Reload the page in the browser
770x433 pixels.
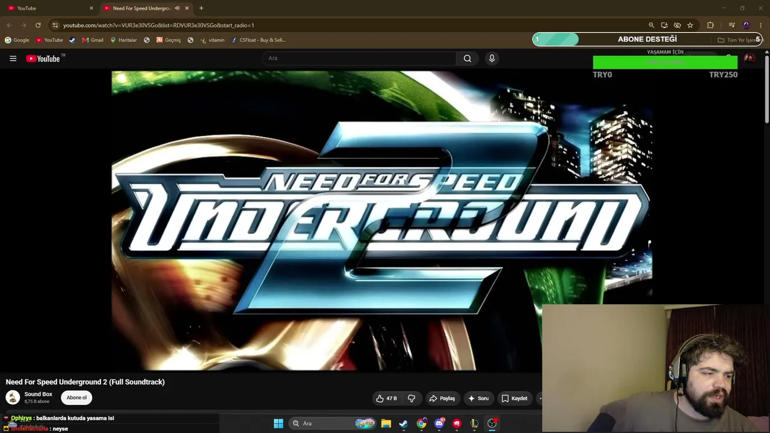[38, 25]
